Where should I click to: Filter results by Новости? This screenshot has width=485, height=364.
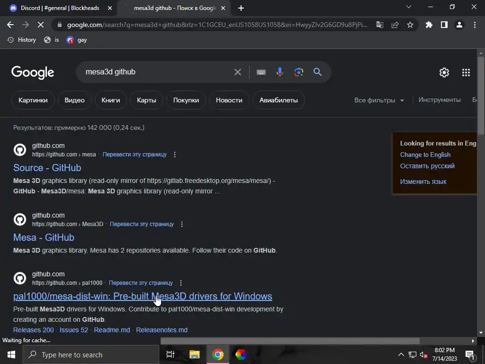(x=229, y=100)
